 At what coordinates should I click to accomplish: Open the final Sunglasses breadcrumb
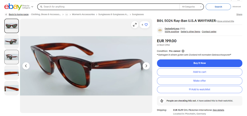[138, 14]
